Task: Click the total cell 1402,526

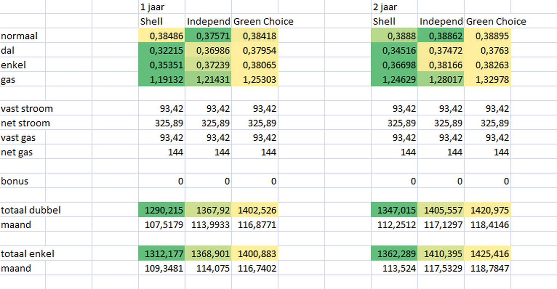Action: point(255,210)
